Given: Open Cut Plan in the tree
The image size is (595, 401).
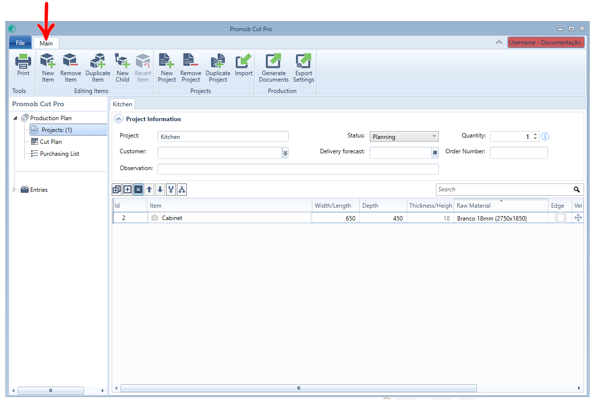Looking at the screenshot, I should pos(51,142).
